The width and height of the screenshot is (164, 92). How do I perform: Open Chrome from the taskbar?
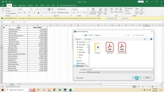tap(54, 90)
